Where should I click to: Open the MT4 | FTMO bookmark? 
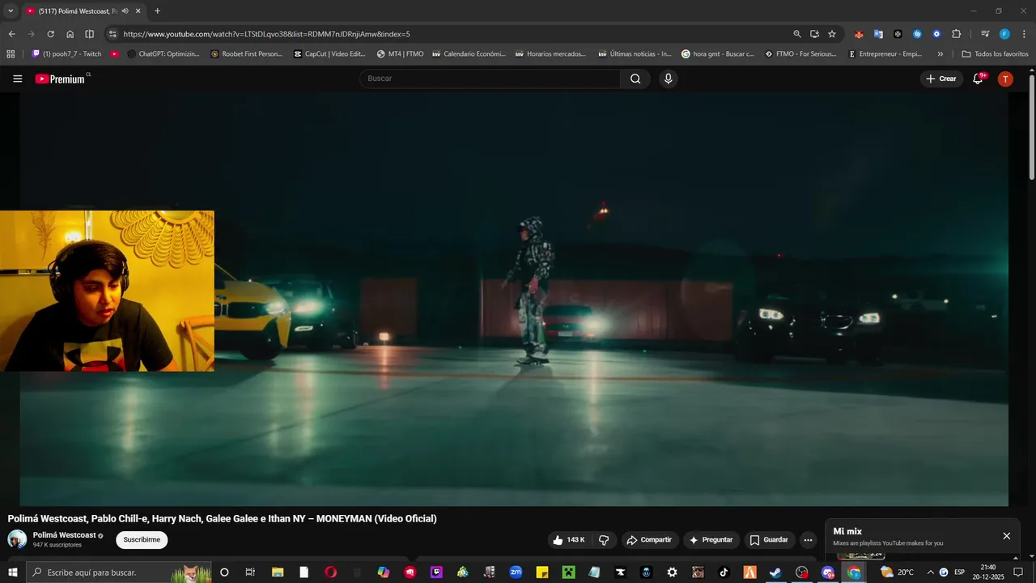pyautogui.click(x=400, y=54)
